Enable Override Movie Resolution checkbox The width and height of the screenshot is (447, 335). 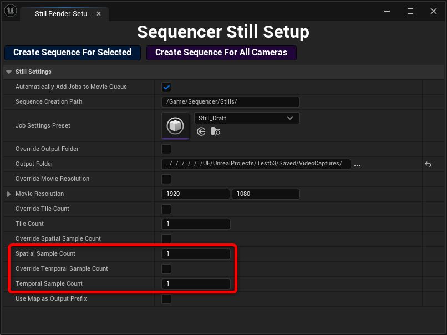tap(166, 179)
